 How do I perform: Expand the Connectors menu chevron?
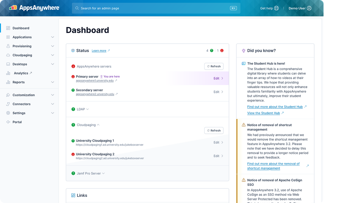pos(53,104)
